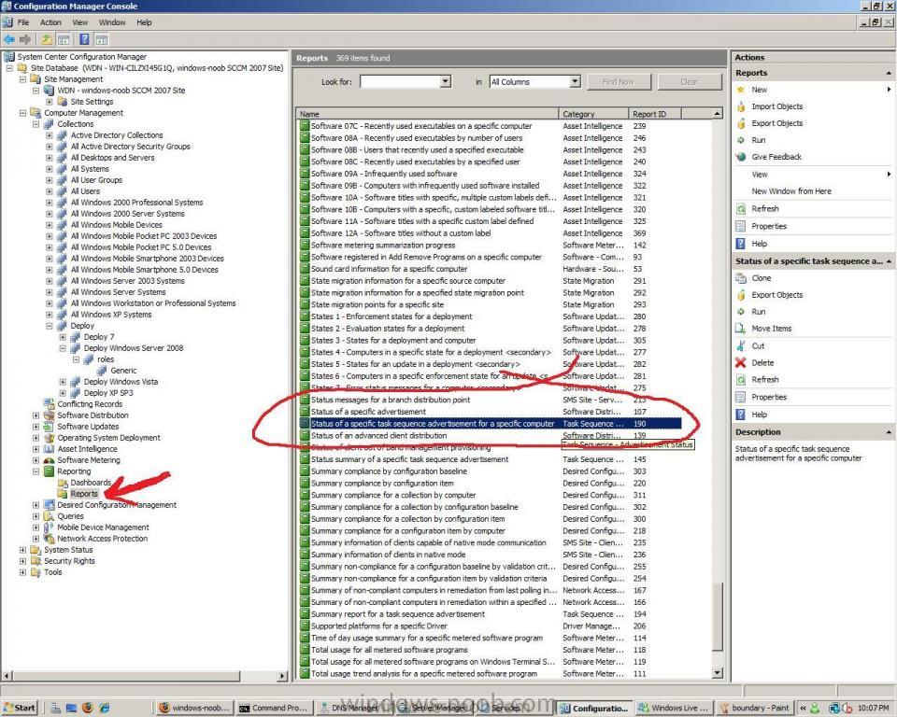Click the Find Now button
The width and height of the screenshot is (897, 717).
coord(619,82)
